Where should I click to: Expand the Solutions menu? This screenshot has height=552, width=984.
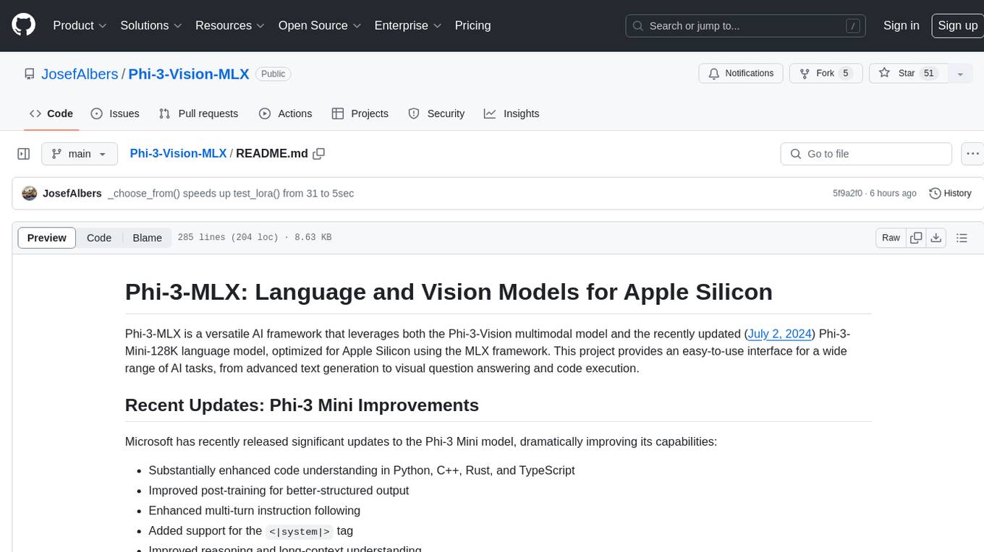(x=151, y=25)
